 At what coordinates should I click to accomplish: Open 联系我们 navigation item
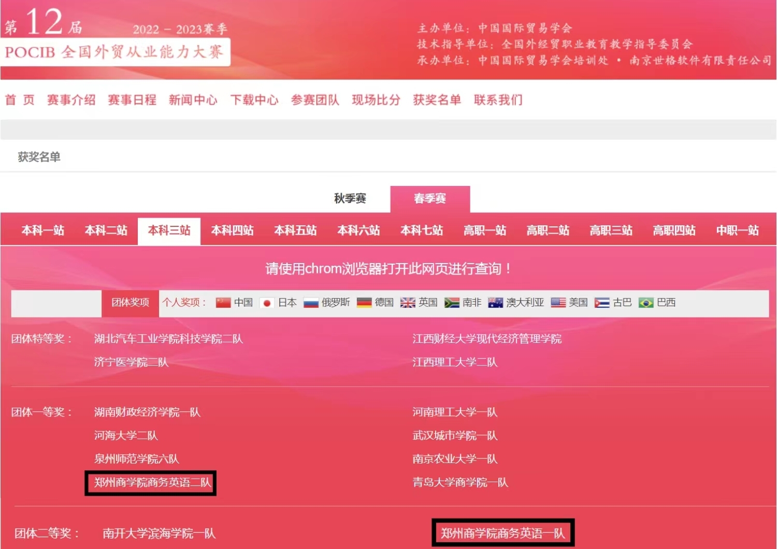pyautogui.click(x=498, y=100)
